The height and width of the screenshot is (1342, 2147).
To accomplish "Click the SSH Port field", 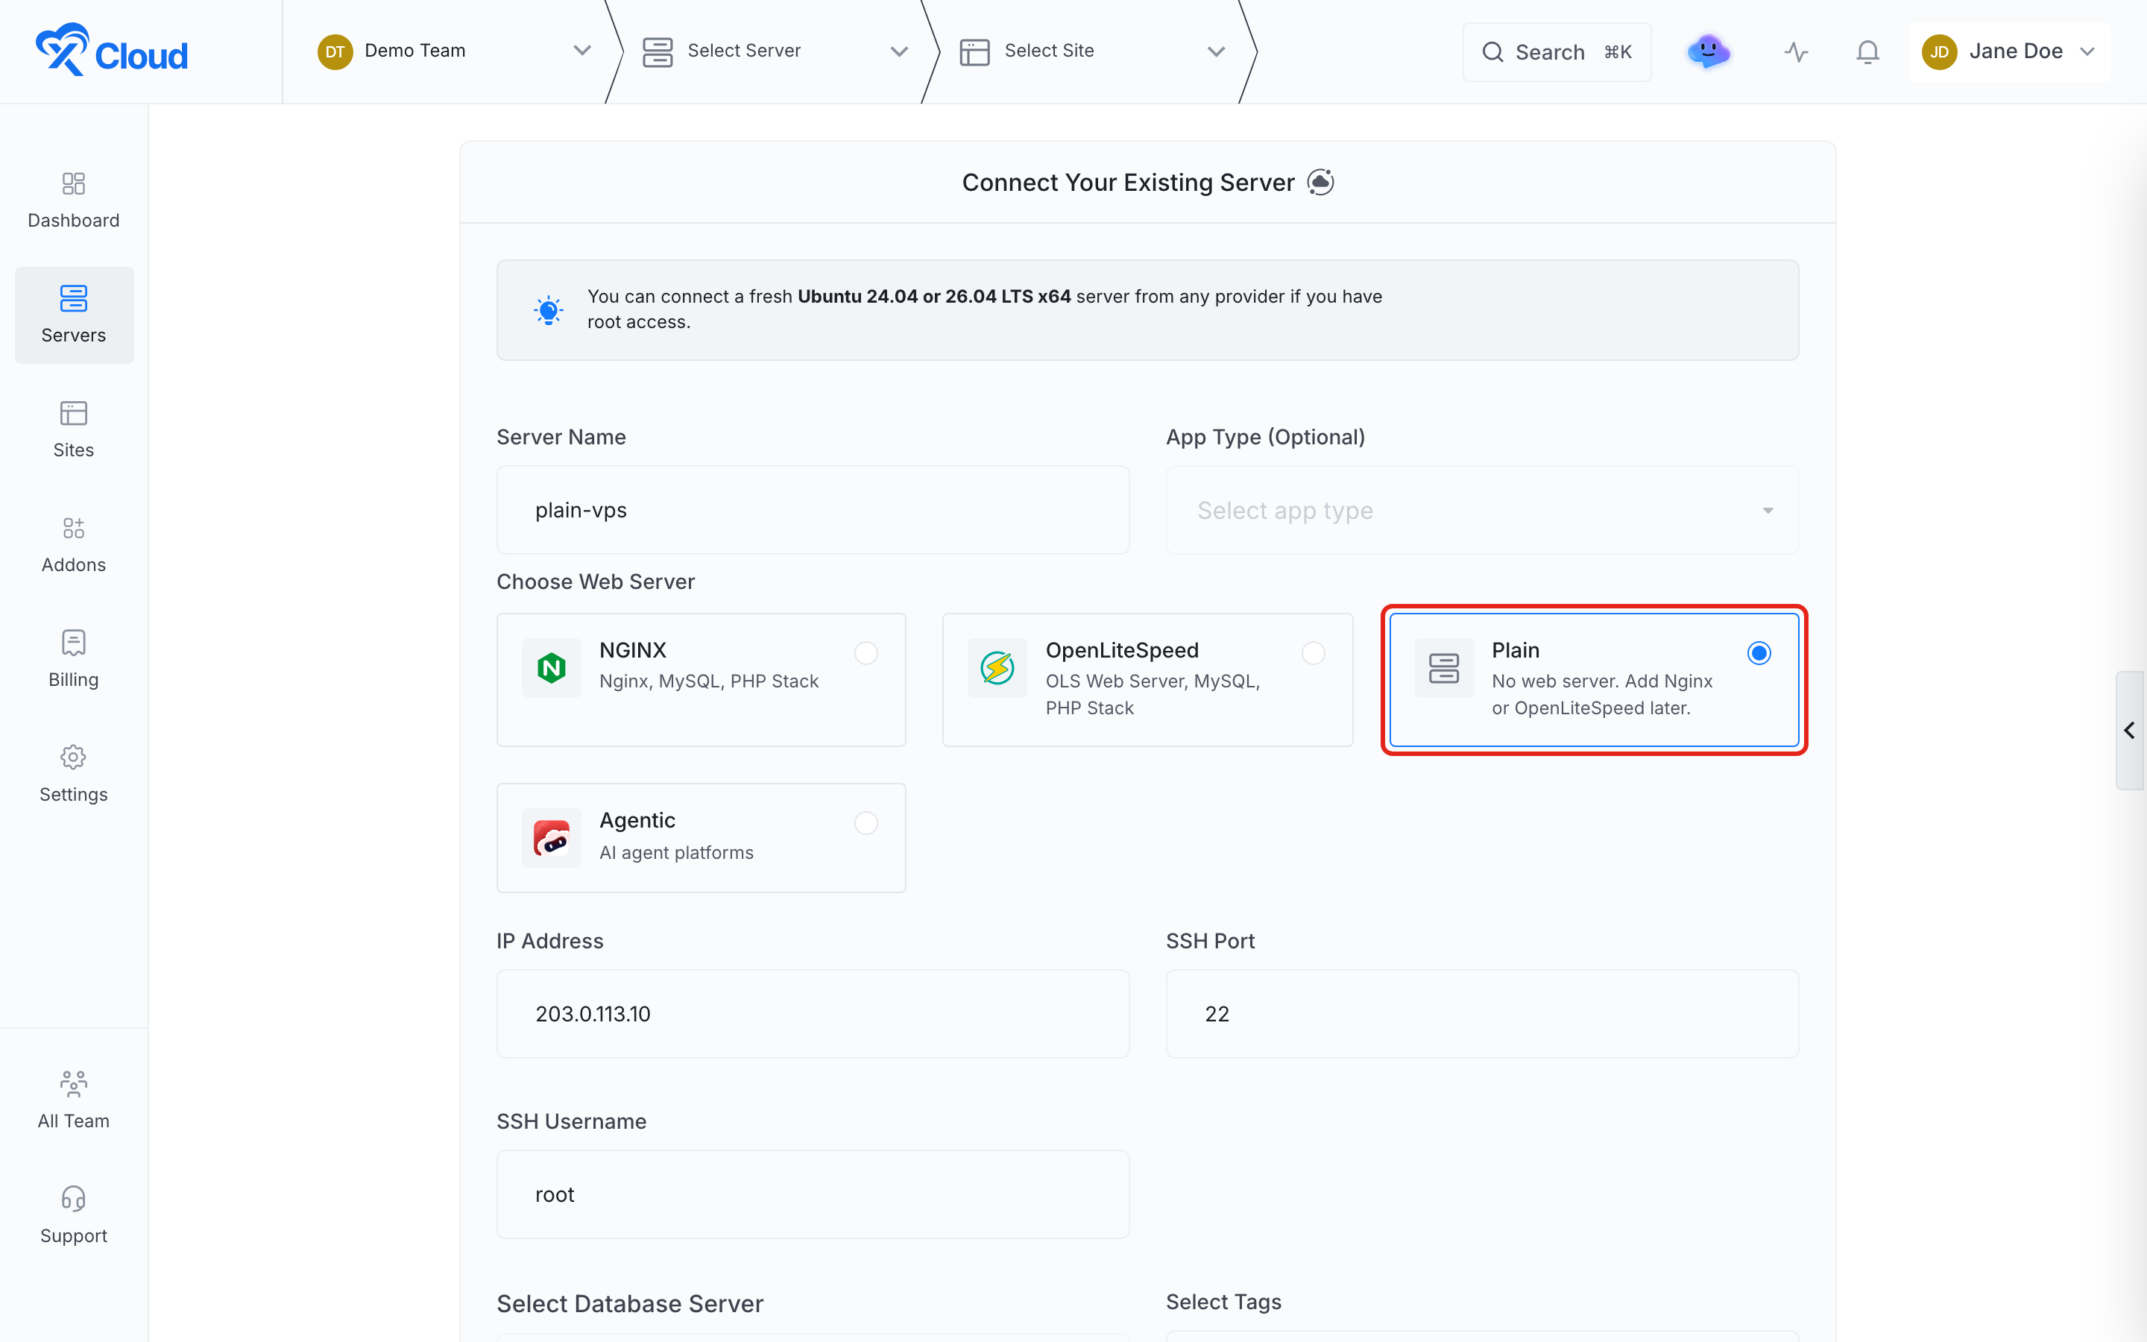I will pyautogui.click(x=1481, y=1014).
